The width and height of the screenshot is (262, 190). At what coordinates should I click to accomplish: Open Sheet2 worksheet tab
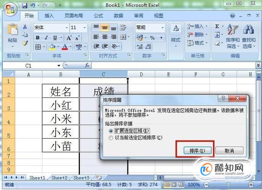pyautogui.click(x=59, y=178)
